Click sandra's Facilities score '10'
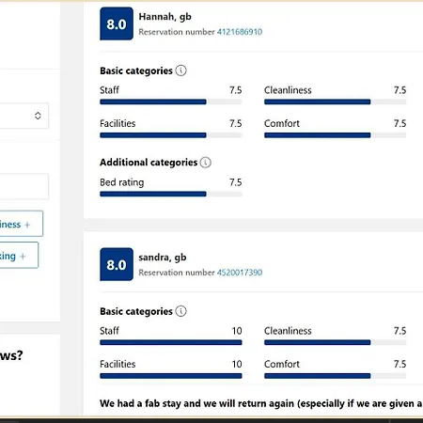 pos(237,364)
